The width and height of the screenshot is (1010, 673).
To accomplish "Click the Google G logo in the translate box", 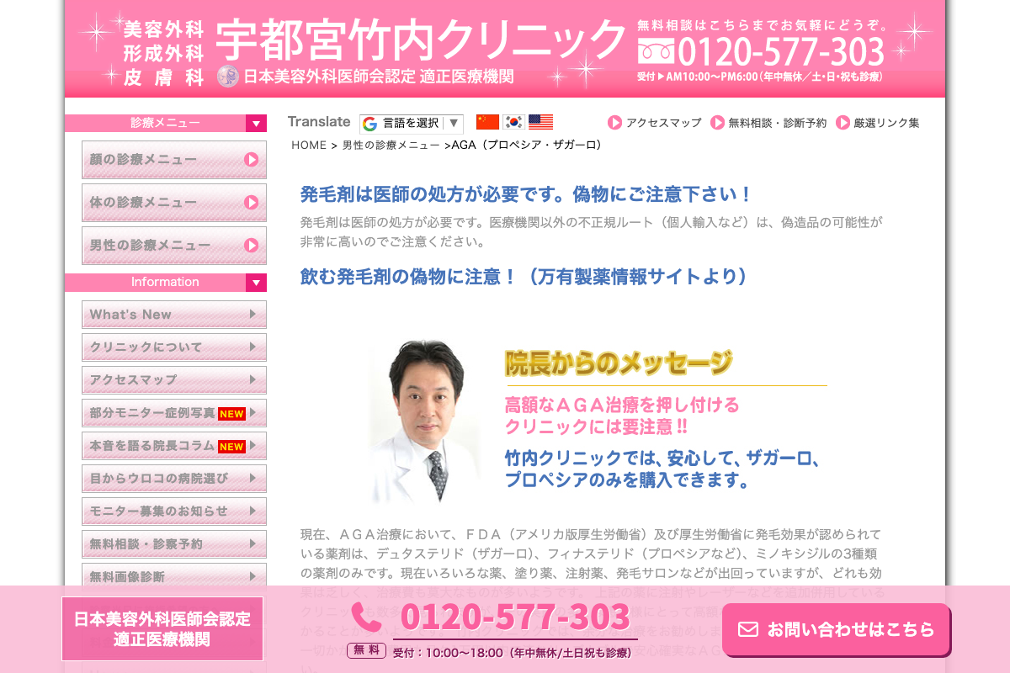I will (x=369, y=124).
